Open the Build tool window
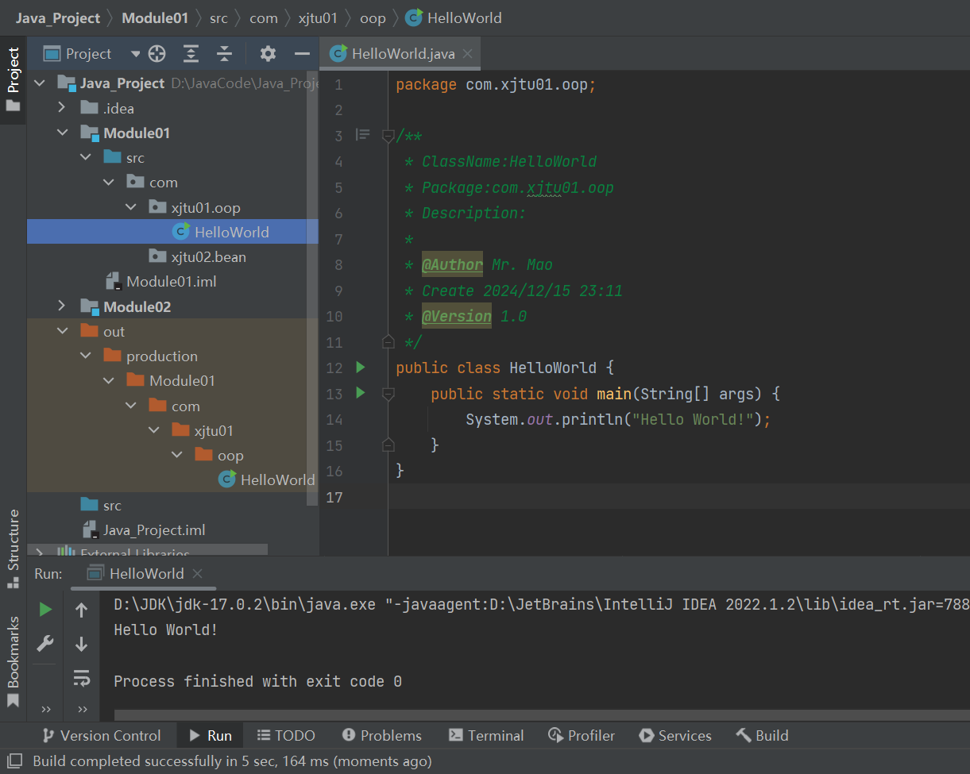Viewport: 970px width, 774px height. coord(762,736)
